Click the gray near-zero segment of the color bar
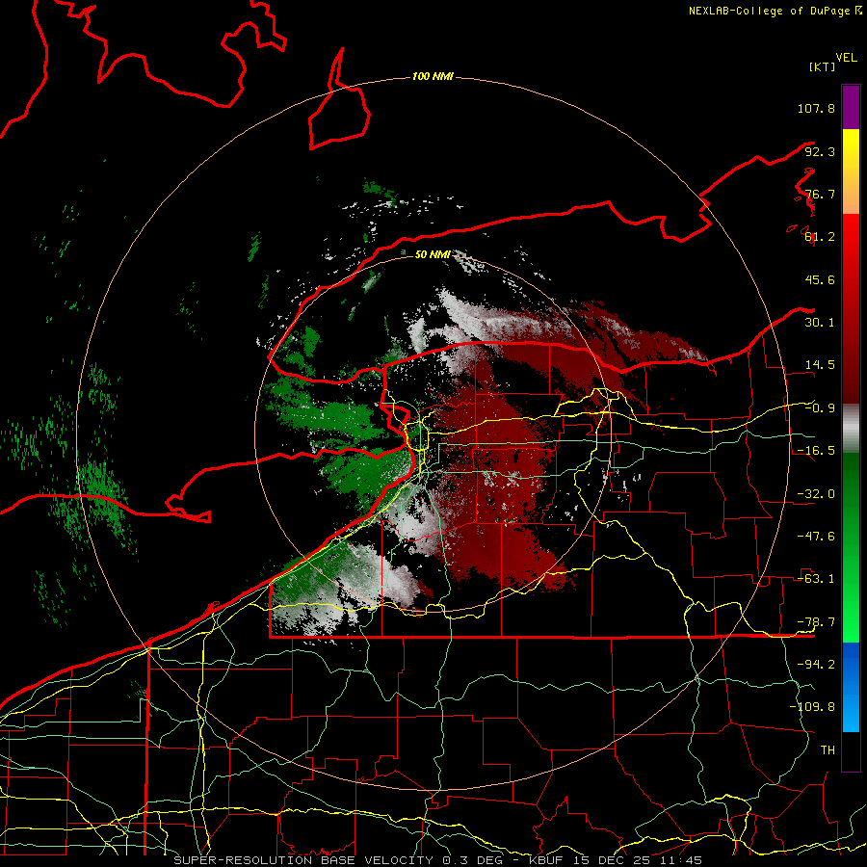Viewport: 867px width, 867px height. click(851, 429)
